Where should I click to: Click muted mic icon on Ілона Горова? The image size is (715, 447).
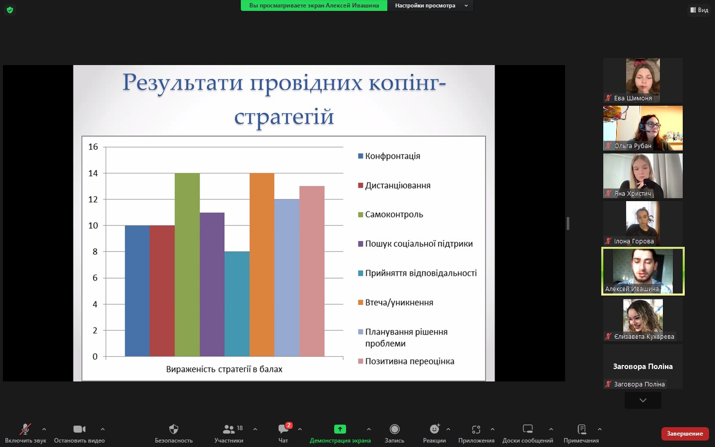608,241
